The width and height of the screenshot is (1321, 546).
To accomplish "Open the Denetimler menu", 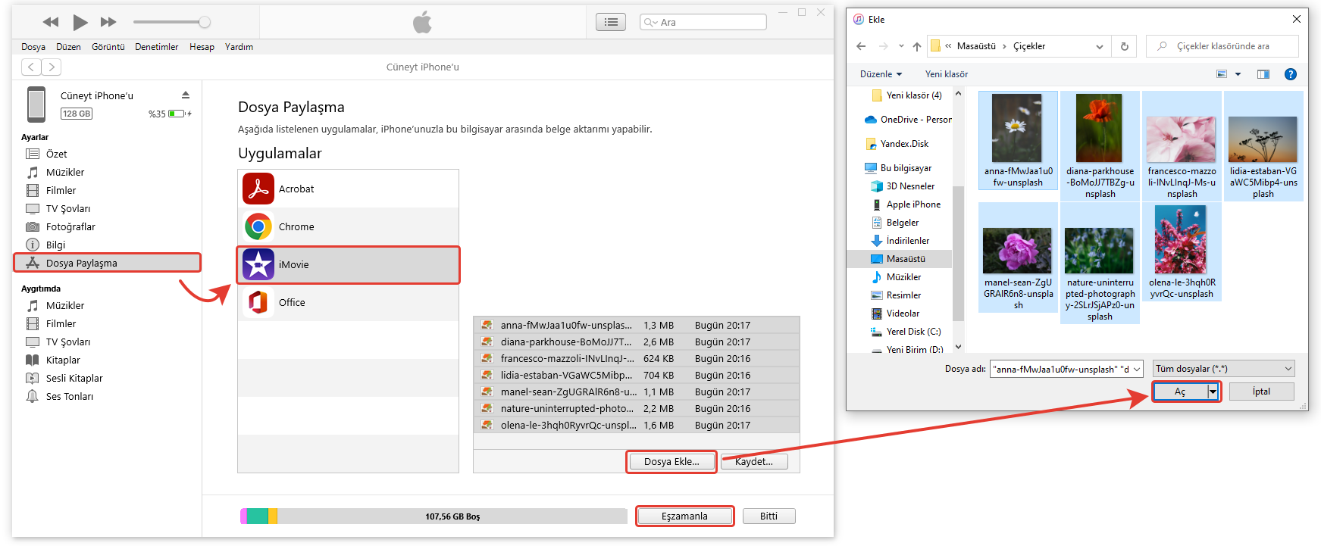I will click(156, 47).
